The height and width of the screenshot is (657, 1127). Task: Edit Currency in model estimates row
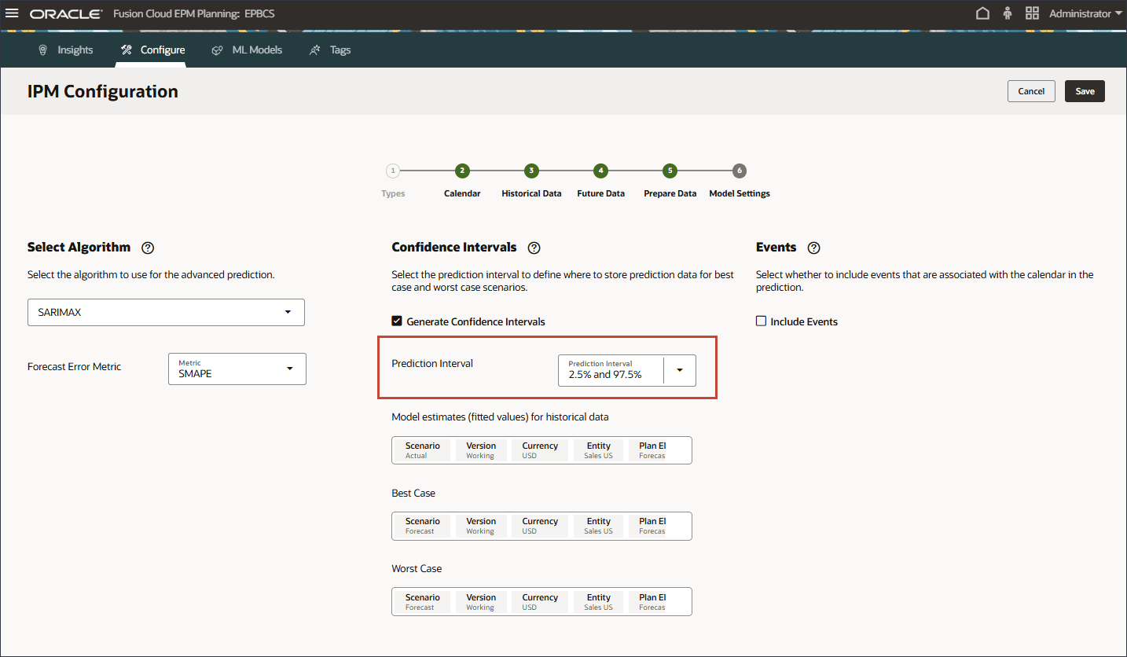click(540, 450)
